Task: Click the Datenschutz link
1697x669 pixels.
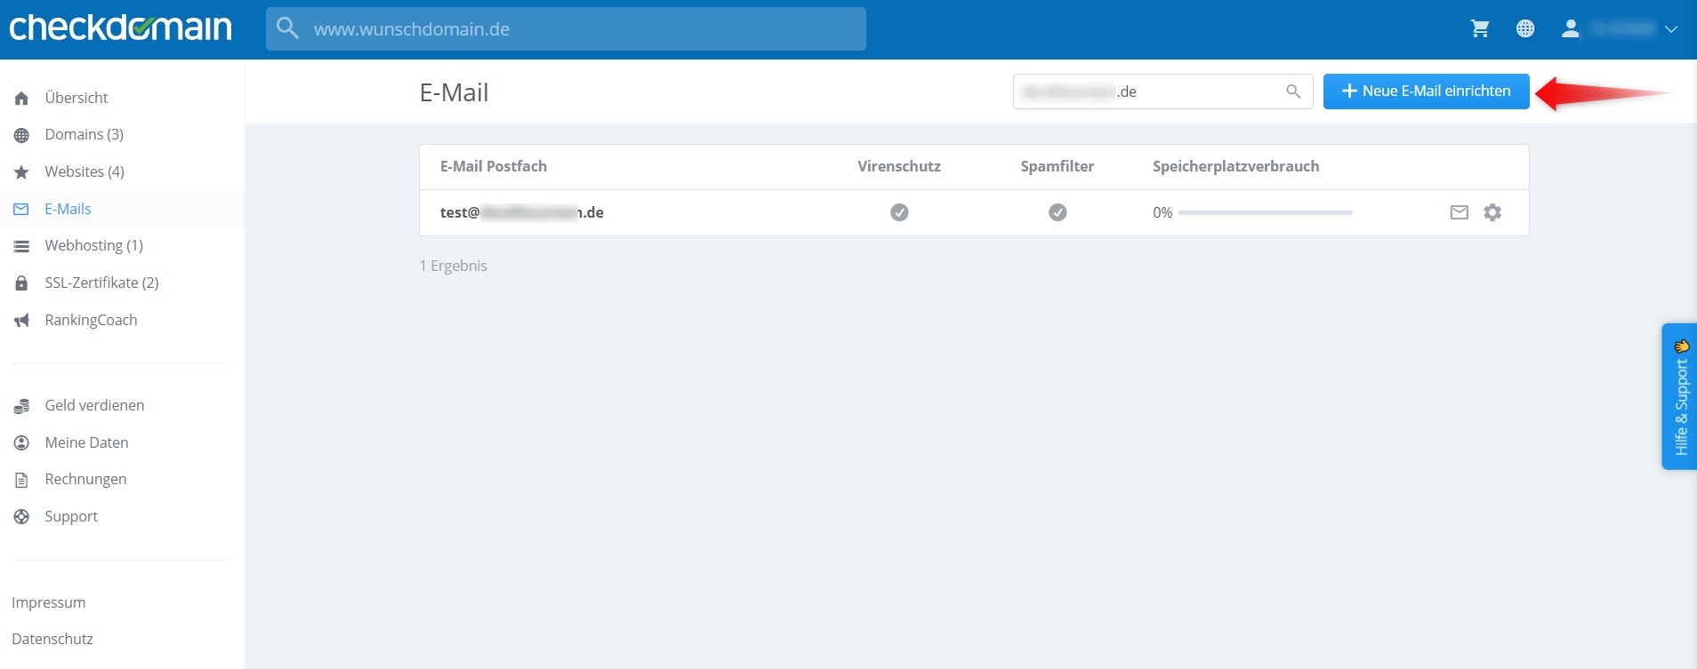Action: pos(52,639)
